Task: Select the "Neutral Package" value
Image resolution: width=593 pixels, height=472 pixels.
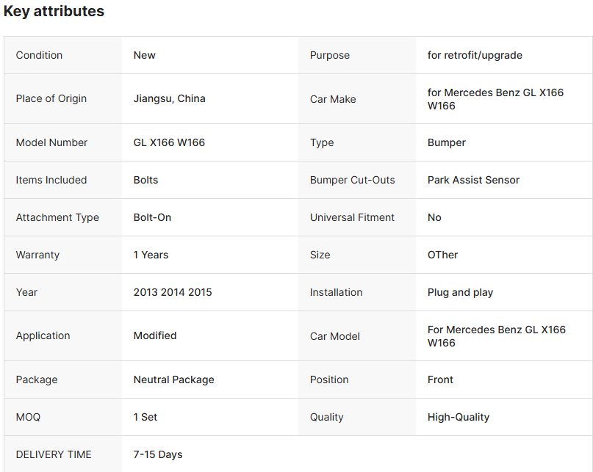Action: (173, 380)
